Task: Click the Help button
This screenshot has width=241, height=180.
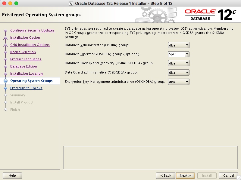Action: 12,175
